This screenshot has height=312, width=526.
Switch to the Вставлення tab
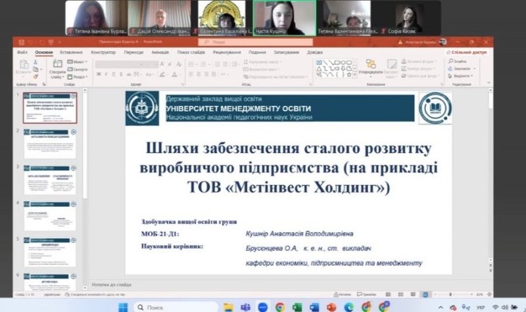(x=71, y=53)
